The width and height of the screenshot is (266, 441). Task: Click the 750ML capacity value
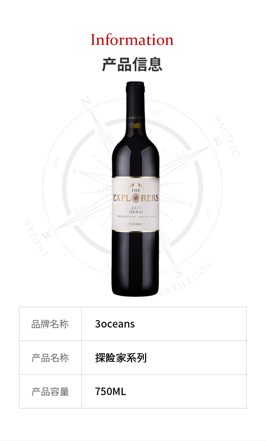tap(110, 392)
